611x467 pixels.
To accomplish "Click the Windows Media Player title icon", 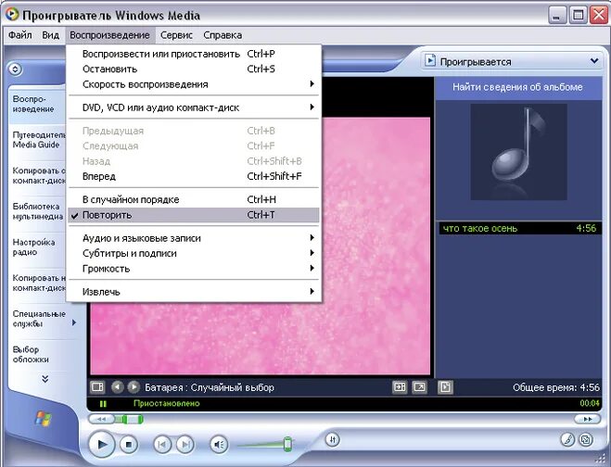I will (12, 15).
